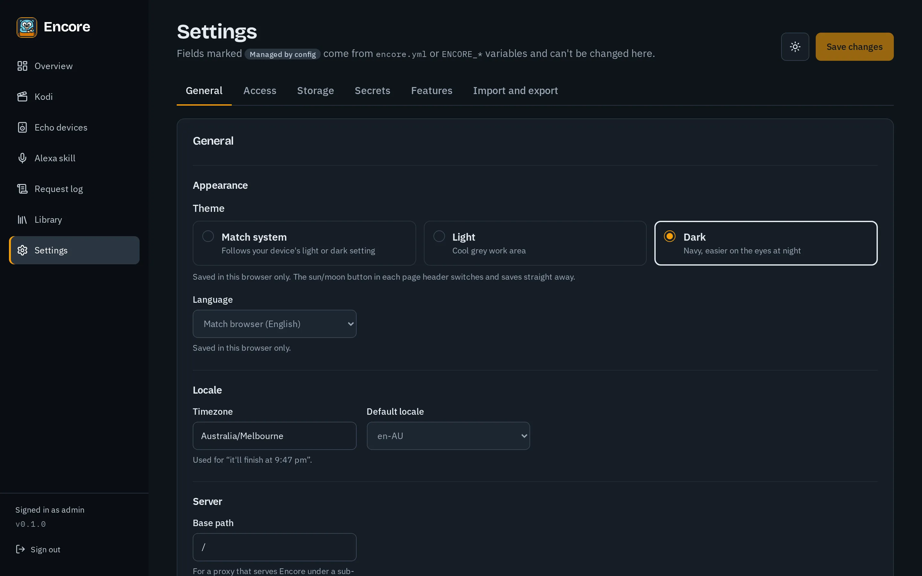Open Echo devices via speaker icon
Screen dimensions: 922x576
point(22,127)
